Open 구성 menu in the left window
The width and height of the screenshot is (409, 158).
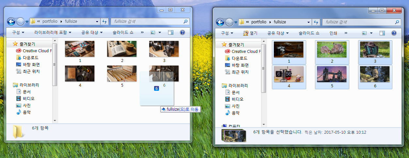click(18, 32)
